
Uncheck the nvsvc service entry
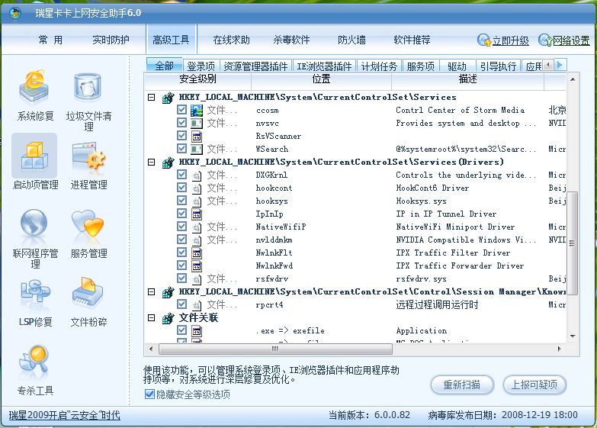(182, 123)
